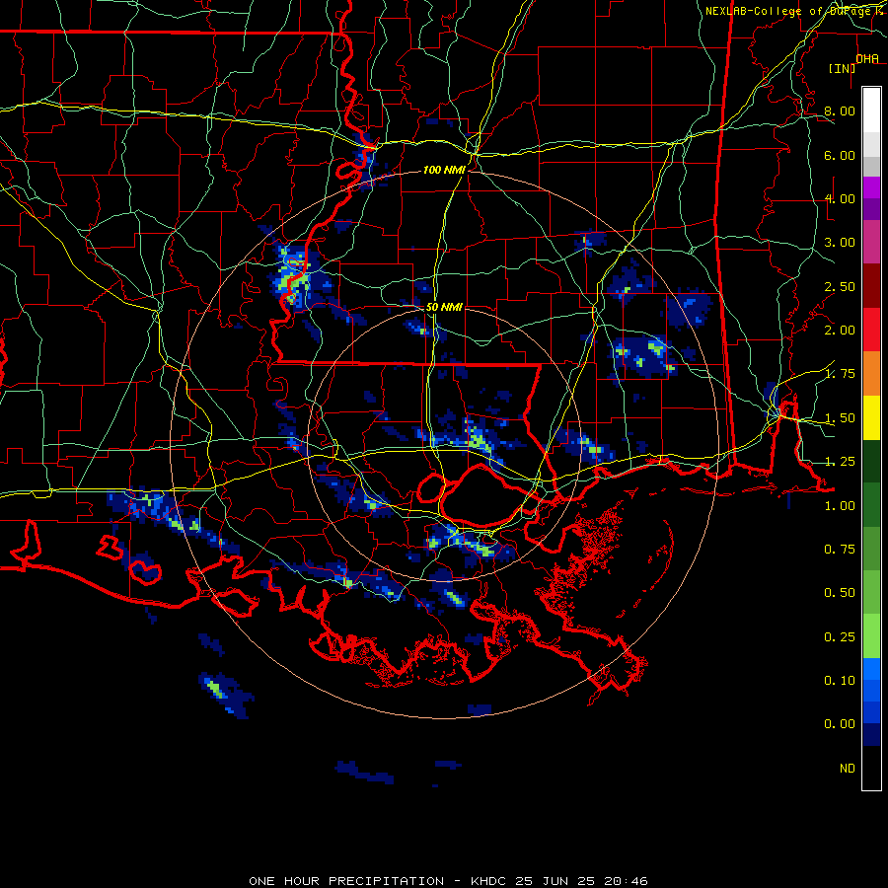The height and width of the screenshot is (888, 888).
Task: Click the "20:46" timestamp in the caption
Action: [x=627, y=881]
